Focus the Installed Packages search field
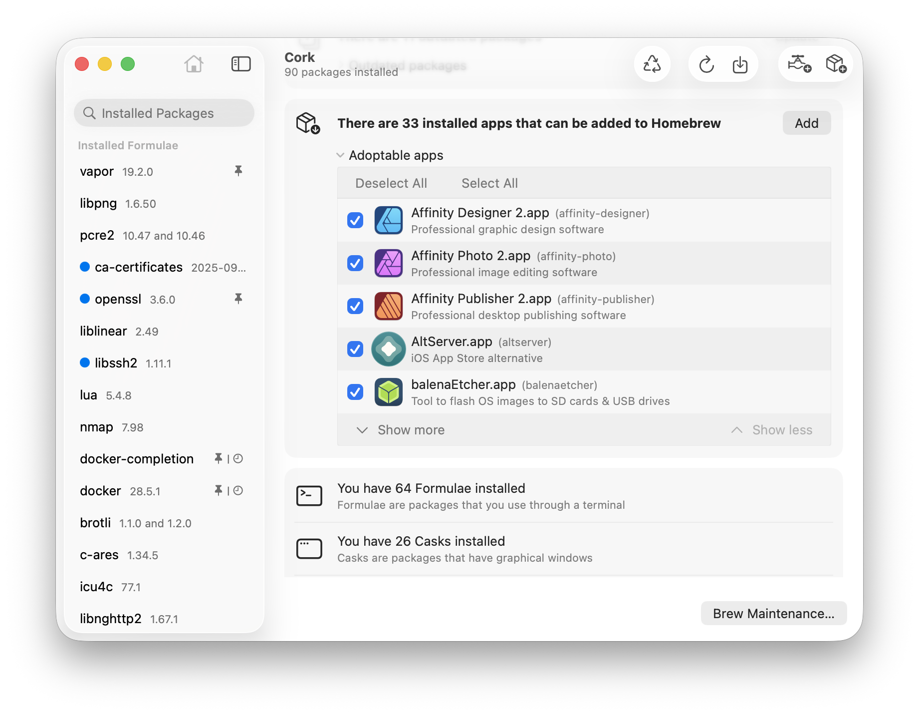919x715 pixels. [164, 113]
